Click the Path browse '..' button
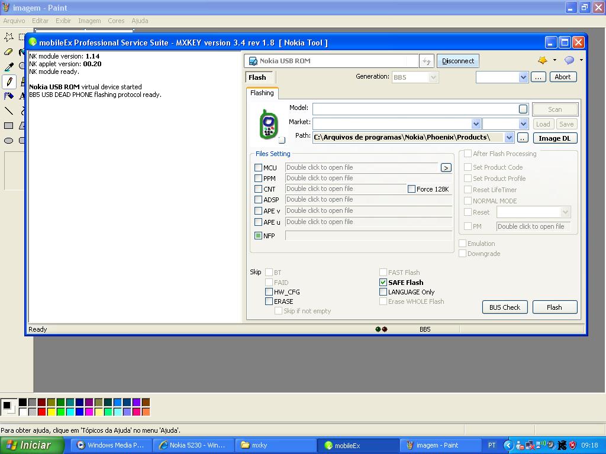 coord(522,138)
